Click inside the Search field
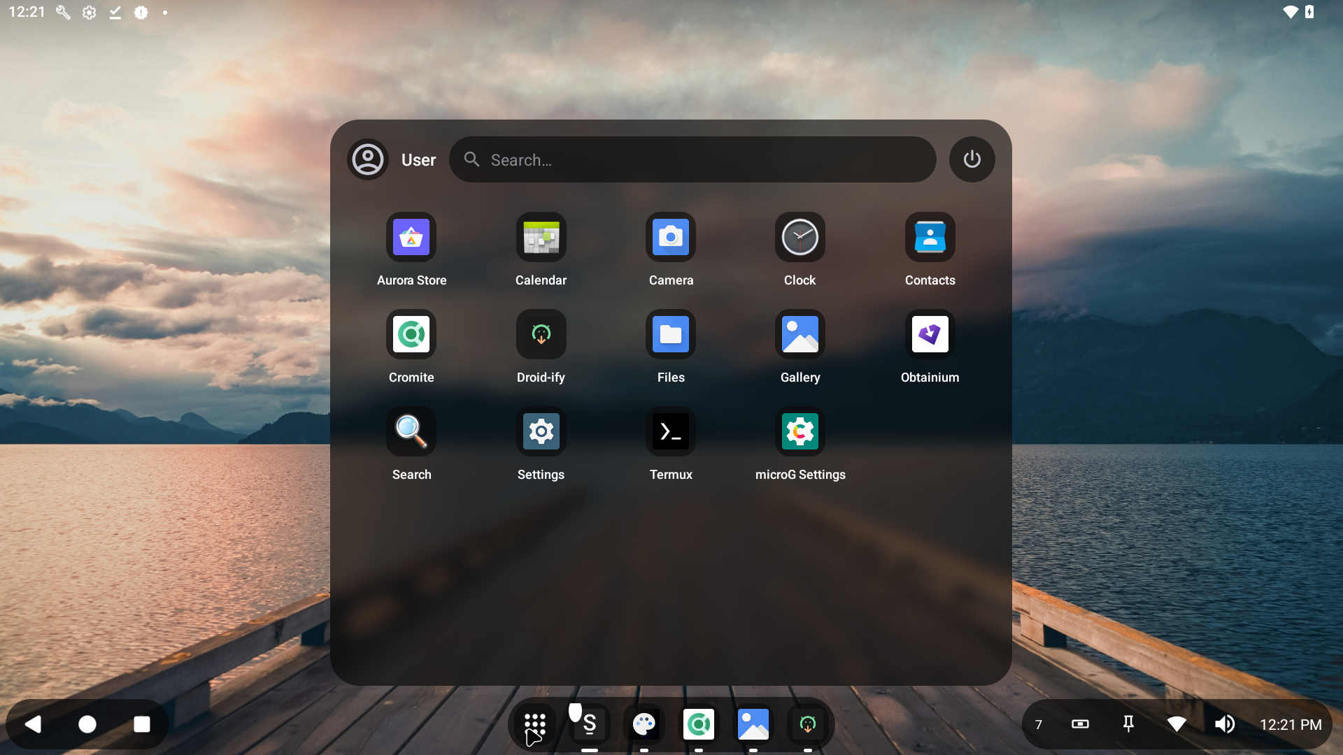The image size is (1343, 755). [692, 159]
